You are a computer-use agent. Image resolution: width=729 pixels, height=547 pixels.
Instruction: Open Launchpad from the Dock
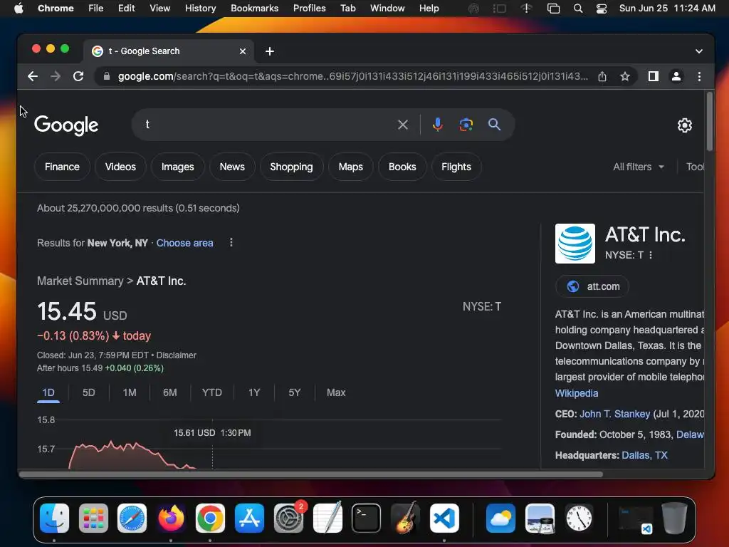pos(93,519)
